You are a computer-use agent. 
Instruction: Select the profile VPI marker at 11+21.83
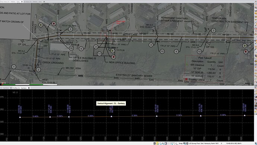pyautogui.click(x=50, y=117)
